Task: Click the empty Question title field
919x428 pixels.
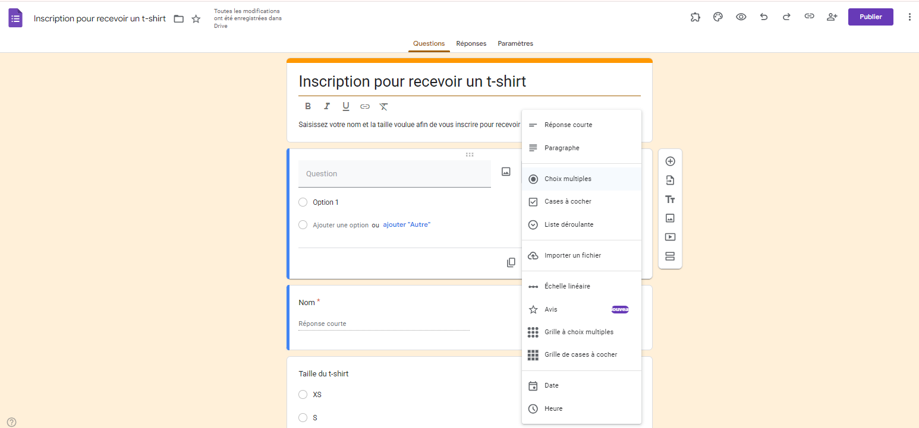Action: [394, 173]
